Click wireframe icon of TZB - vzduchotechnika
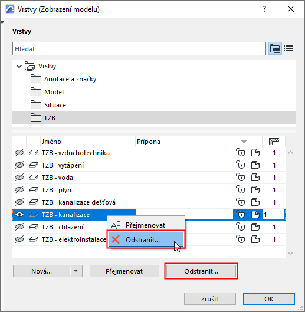Image resolution: width=305 pixels, height=312 pixels. coord(33,153)
